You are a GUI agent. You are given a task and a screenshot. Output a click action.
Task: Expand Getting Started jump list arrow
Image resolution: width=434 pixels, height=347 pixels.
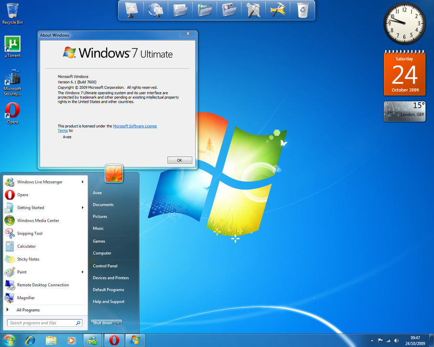click(82, 208)
